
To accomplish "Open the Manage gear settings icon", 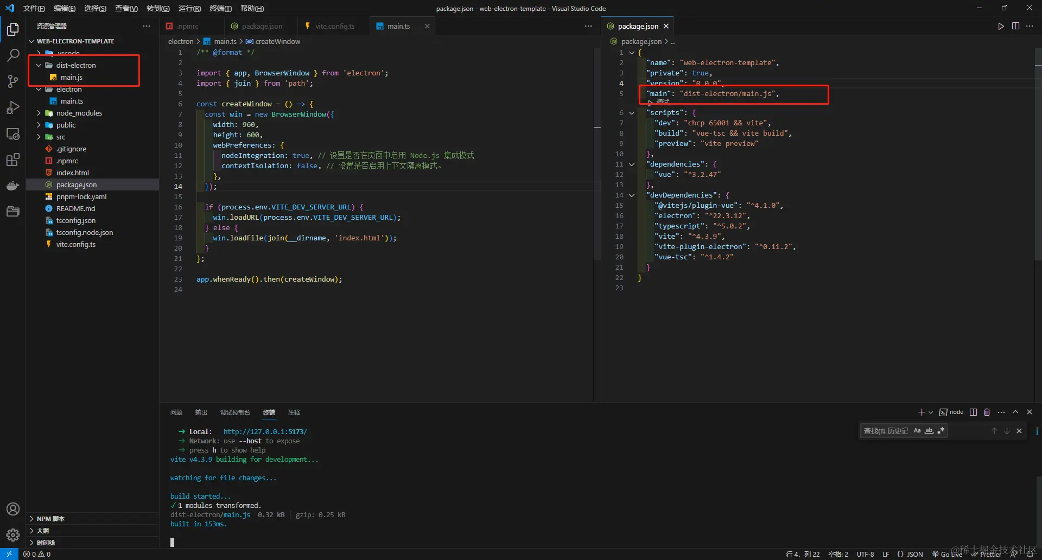I will (x=13, y=535).
